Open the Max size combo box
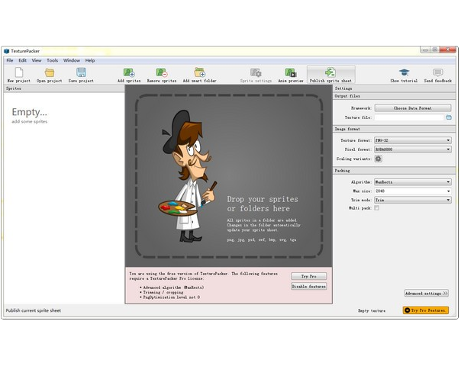 click(x=413, y=191)
